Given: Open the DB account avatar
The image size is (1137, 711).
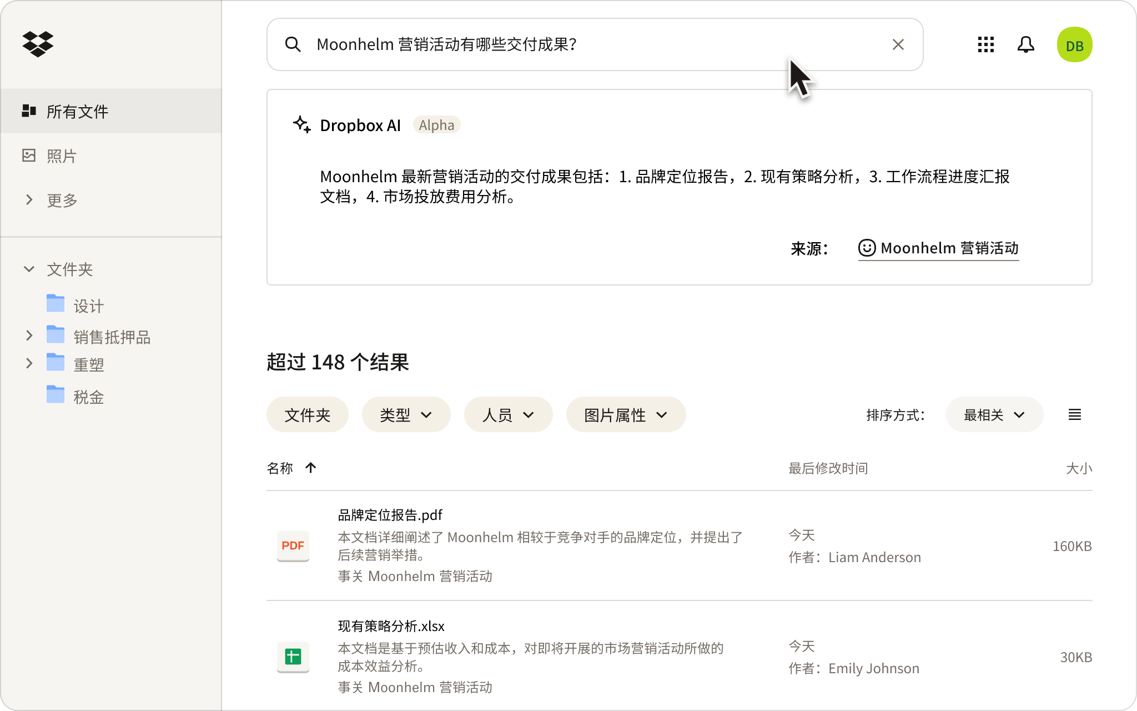Looking at the screenshot, I should pyautogui.click(x=1074, y=44).
